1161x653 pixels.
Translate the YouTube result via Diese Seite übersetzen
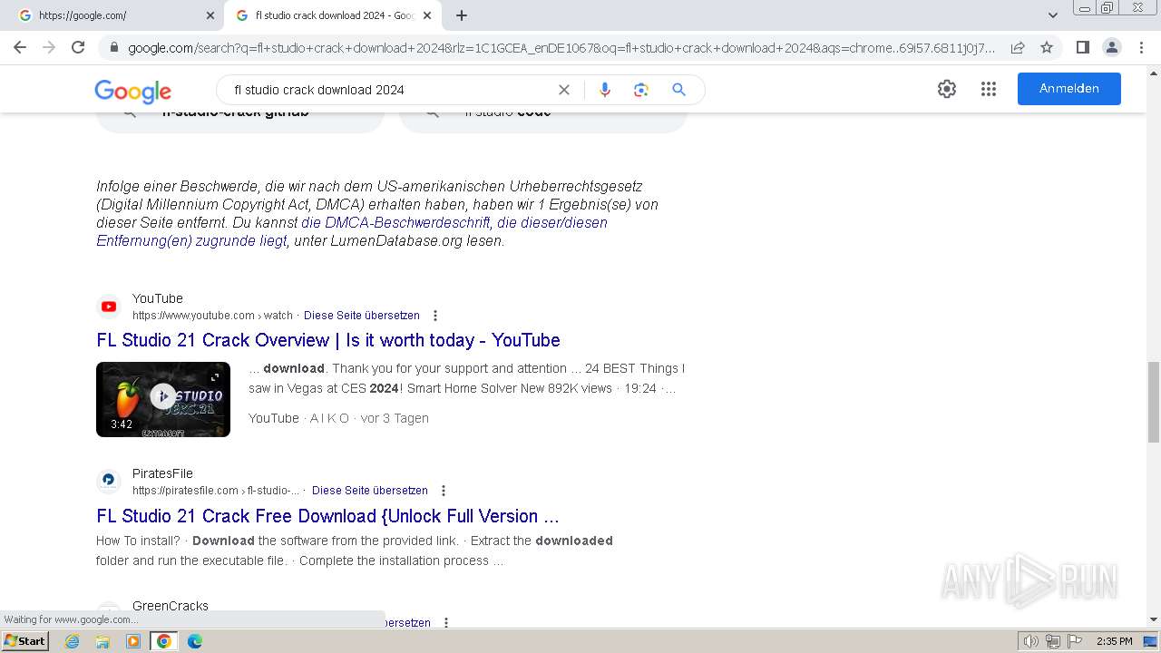362,316
